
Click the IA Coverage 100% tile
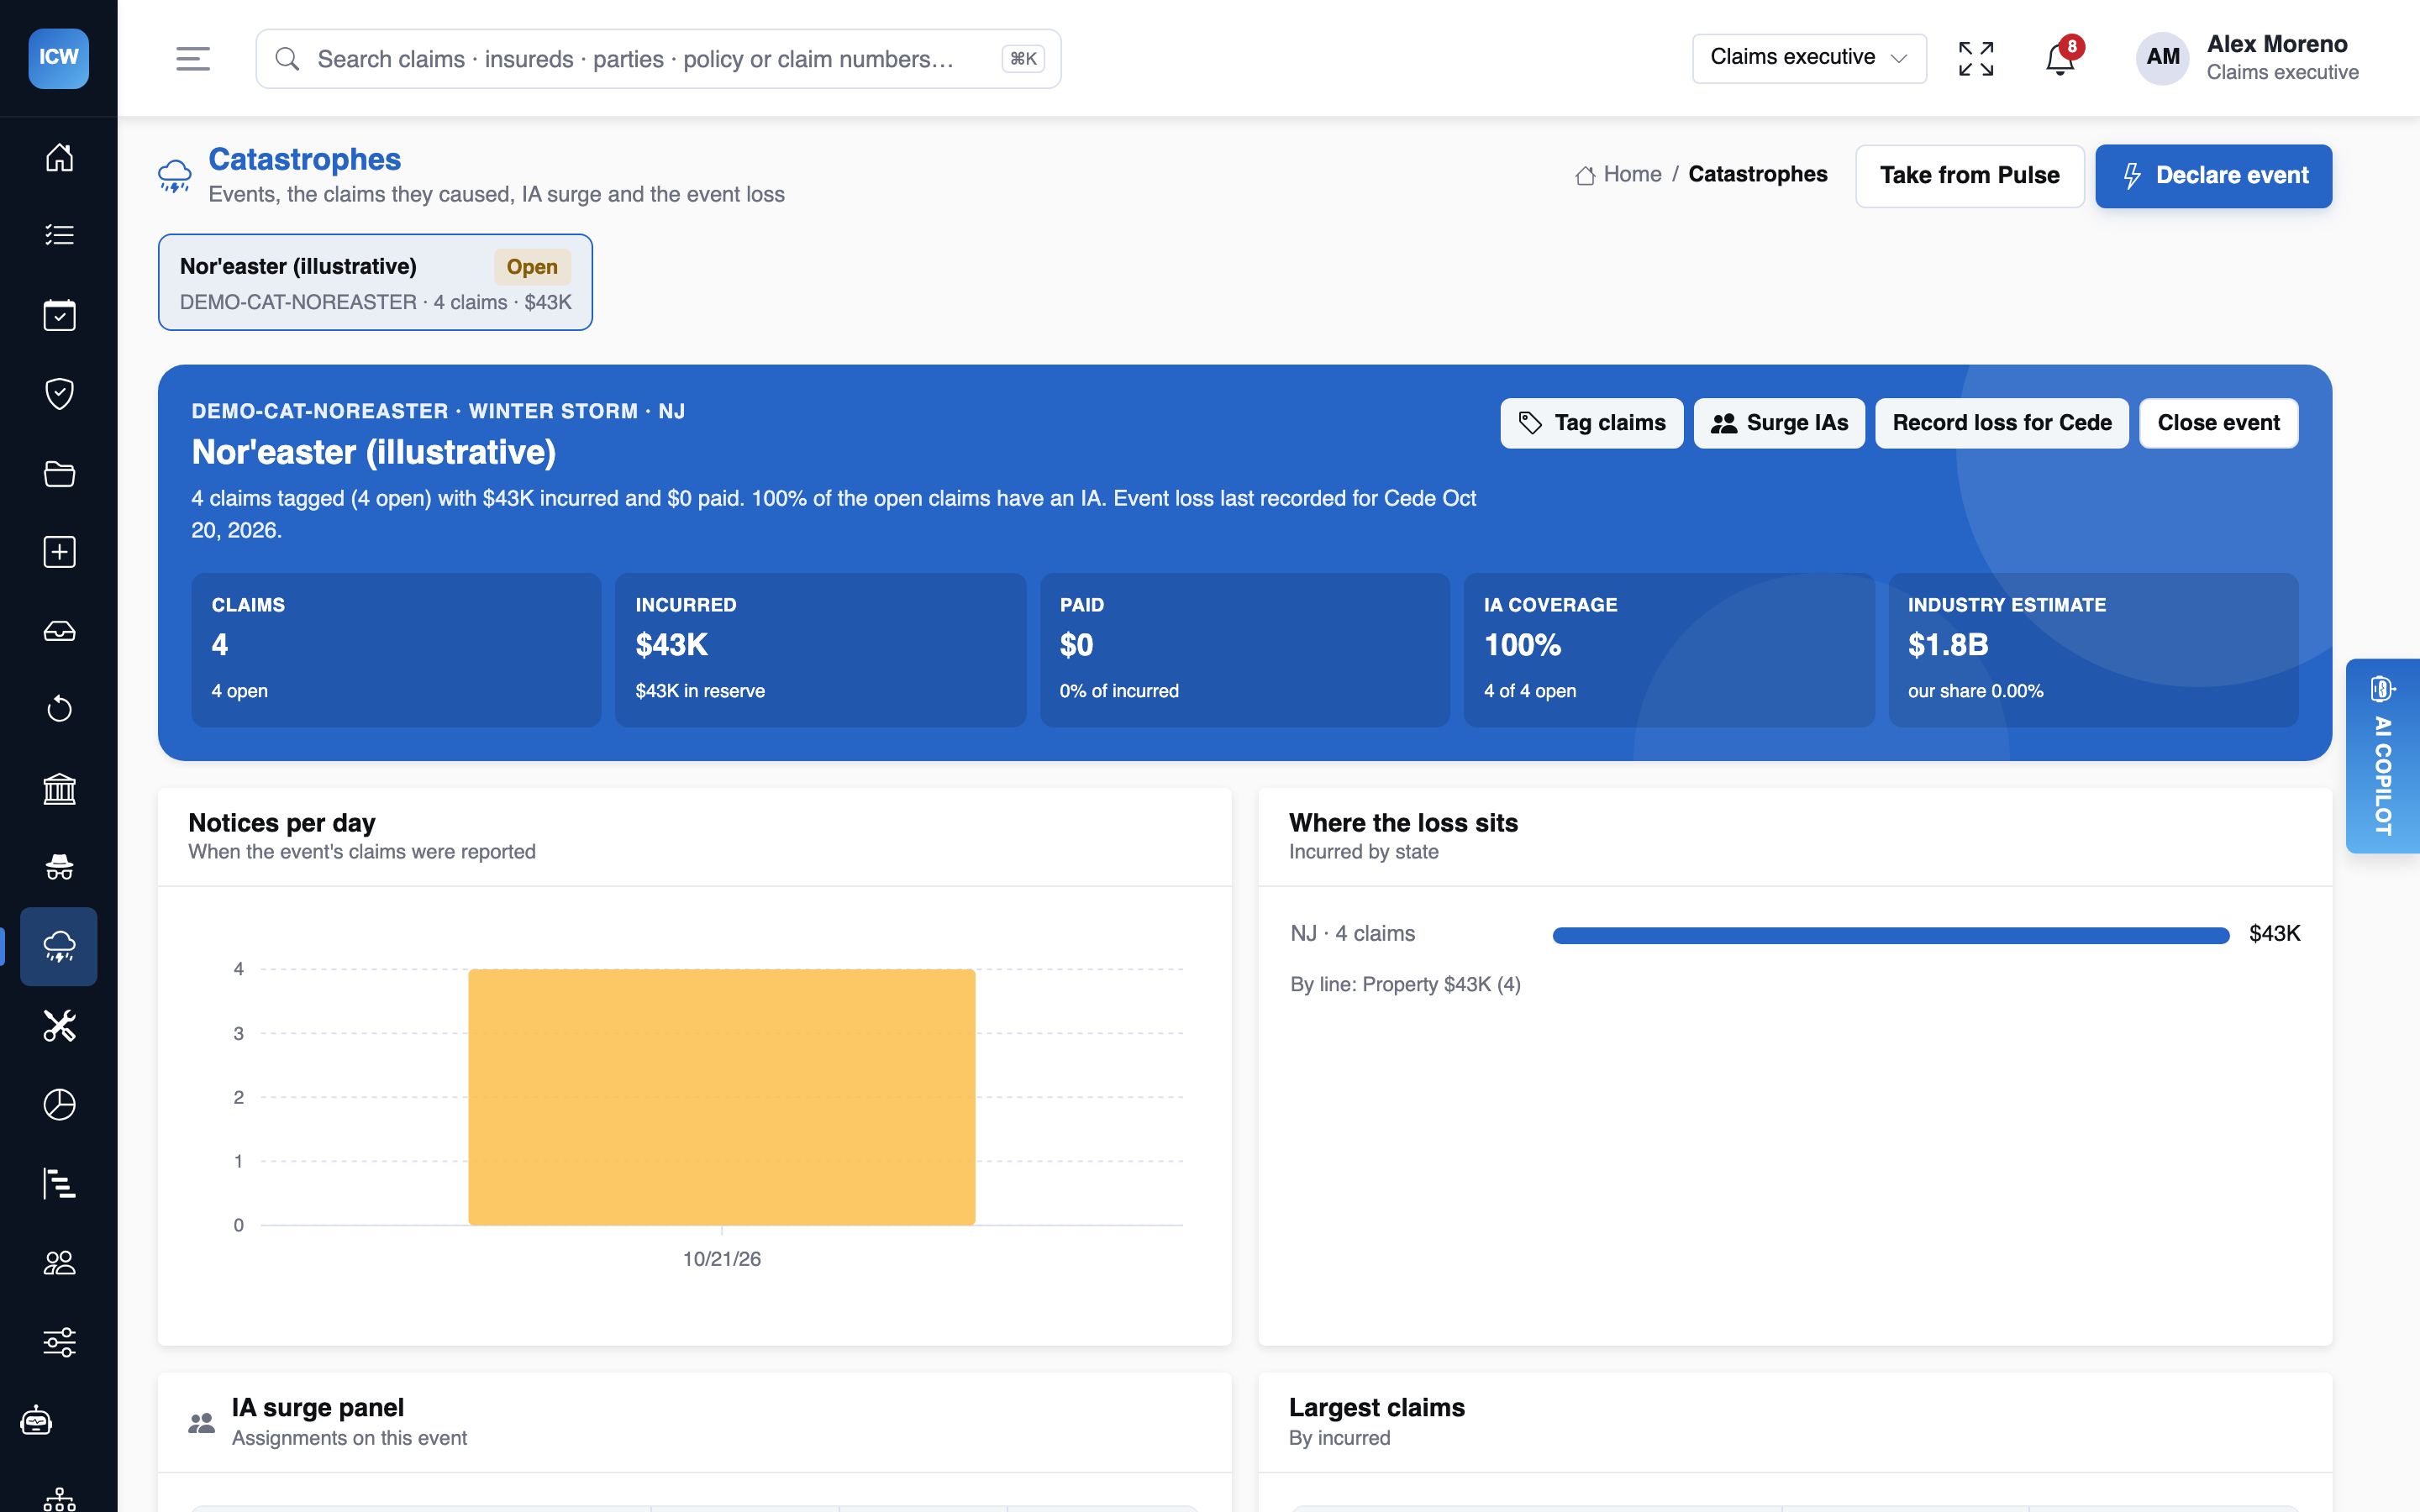tap(1669, 649)
